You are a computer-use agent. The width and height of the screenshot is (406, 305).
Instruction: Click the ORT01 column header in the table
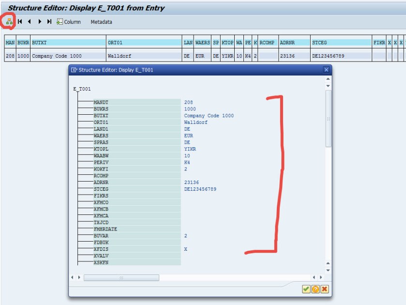point(144,43)
